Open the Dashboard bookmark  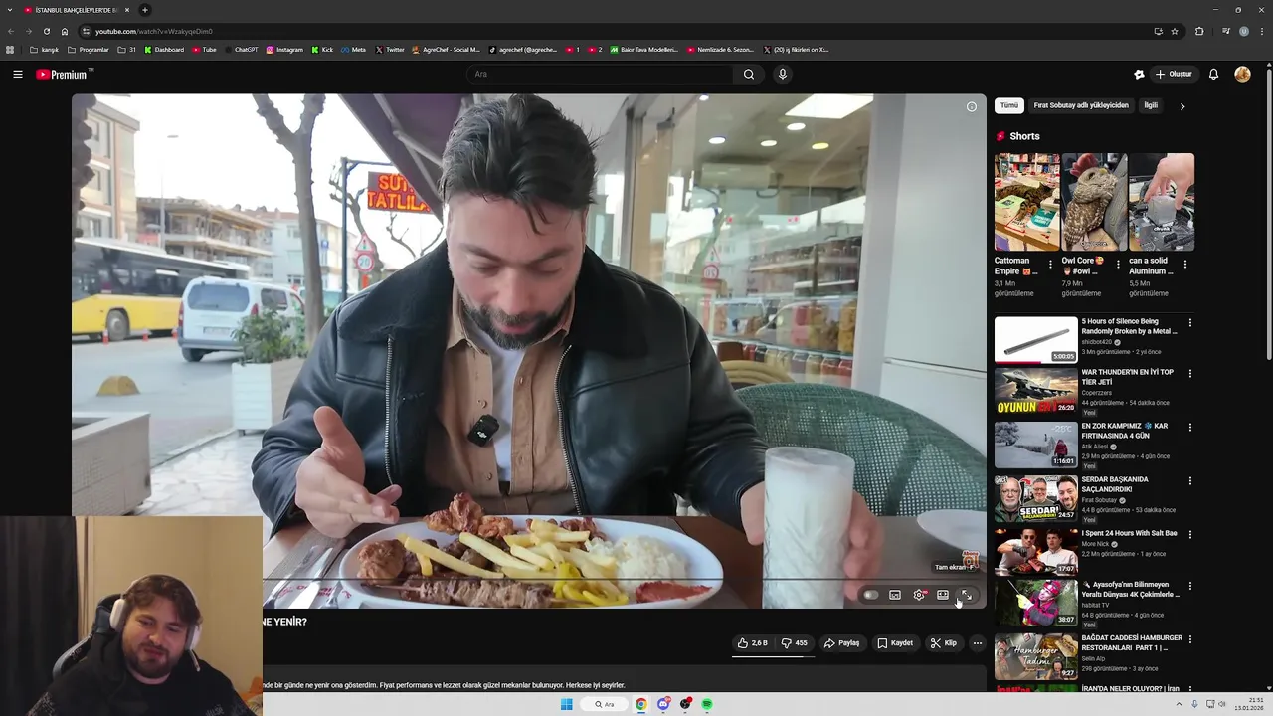tap(164, 50)
